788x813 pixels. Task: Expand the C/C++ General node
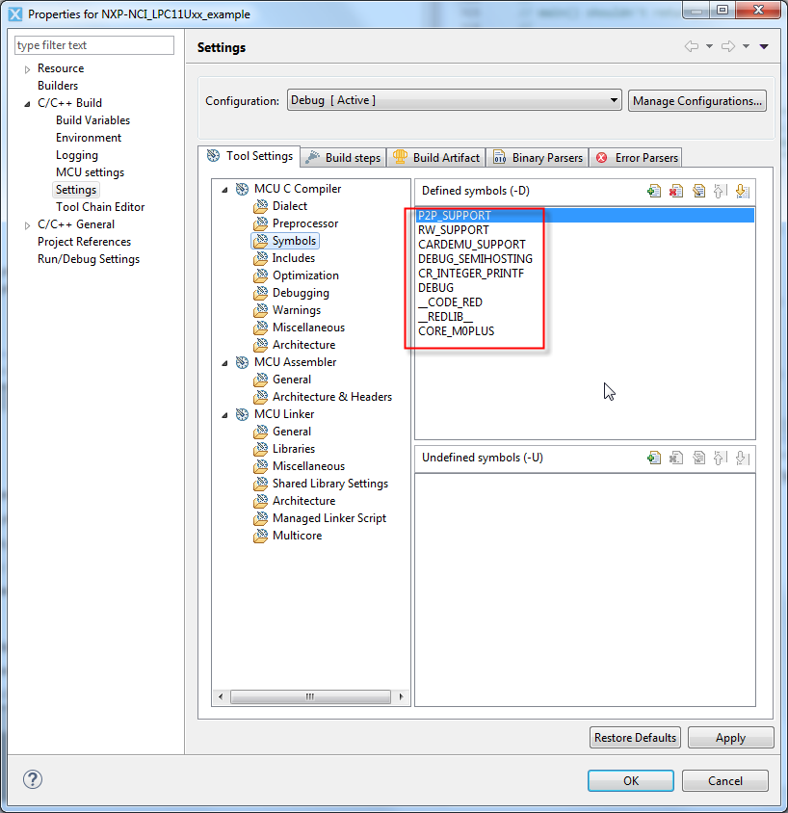coord(28,225)
